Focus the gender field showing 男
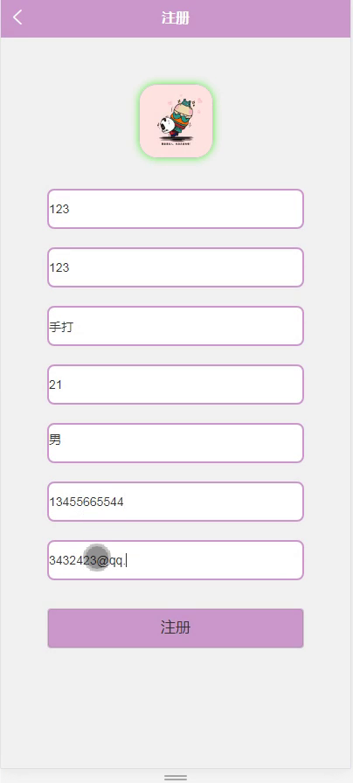Image resolution: width=353 pixels, height=783 pixels. [x=176, y=443]
